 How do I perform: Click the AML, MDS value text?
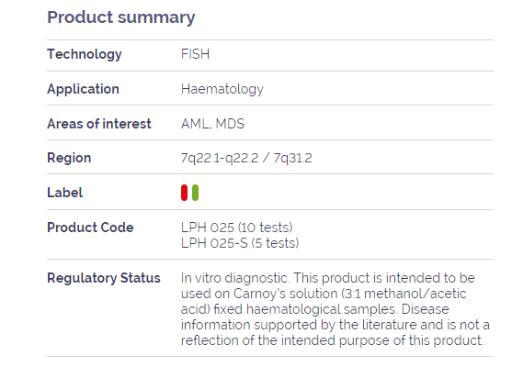coord(212,124)
